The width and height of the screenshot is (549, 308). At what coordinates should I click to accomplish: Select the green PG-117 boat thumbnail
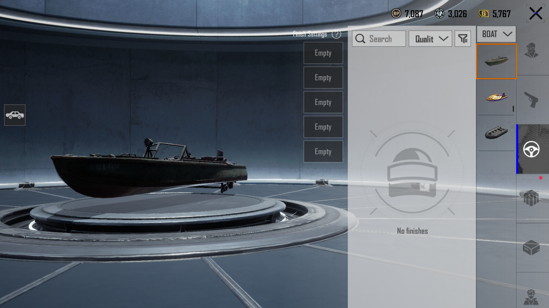coord(496,61)
